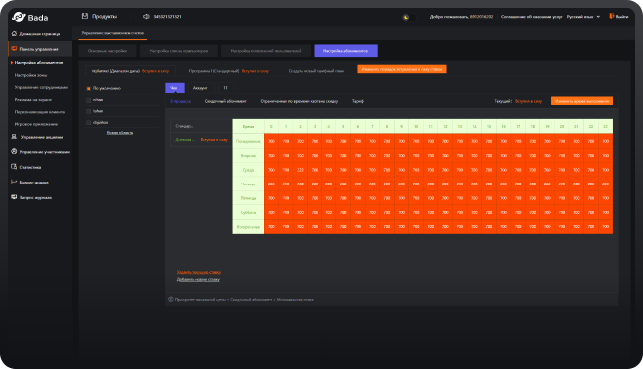Viewport: 643px width, 369px height.
Task: Click the home page sidebar icon
Action: pyautogui.click(x=14, y=33)
